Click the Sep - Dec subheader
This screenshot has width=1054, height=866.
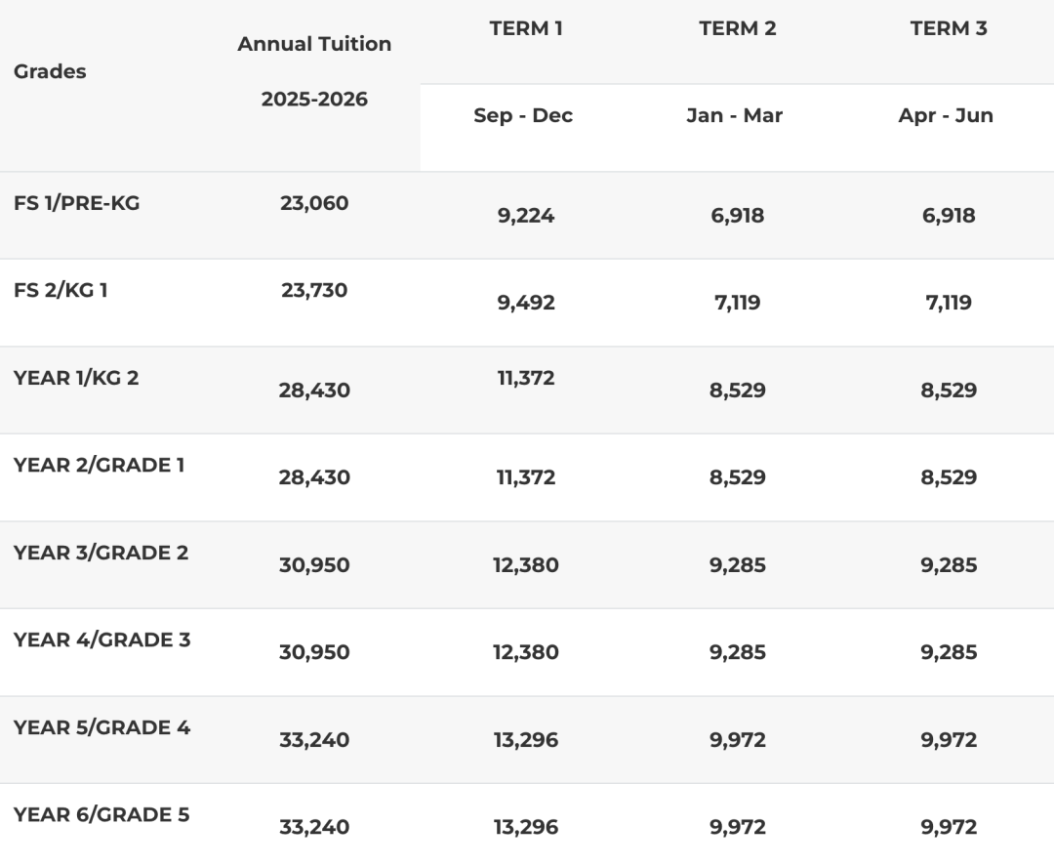pos(523,115)
